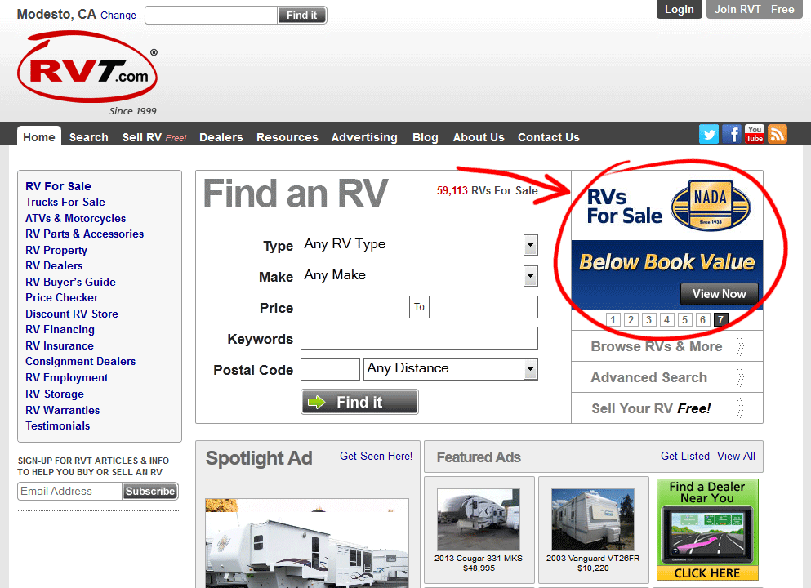811x588 pixels.
Task: Open 2013 Cougar 331 MKS thumbnail
Action: point(479,519)
